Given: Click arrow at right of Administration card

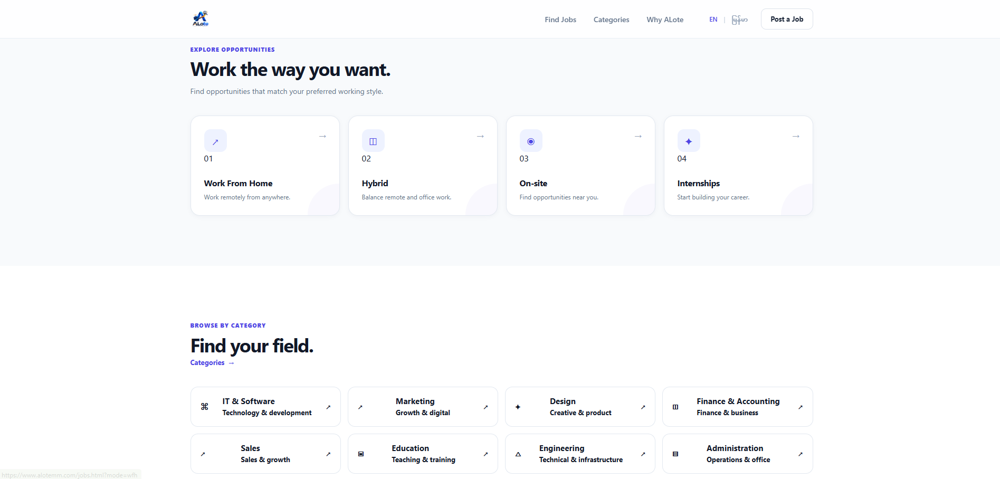Looking at the screenshot, I should tap(801, 454).
